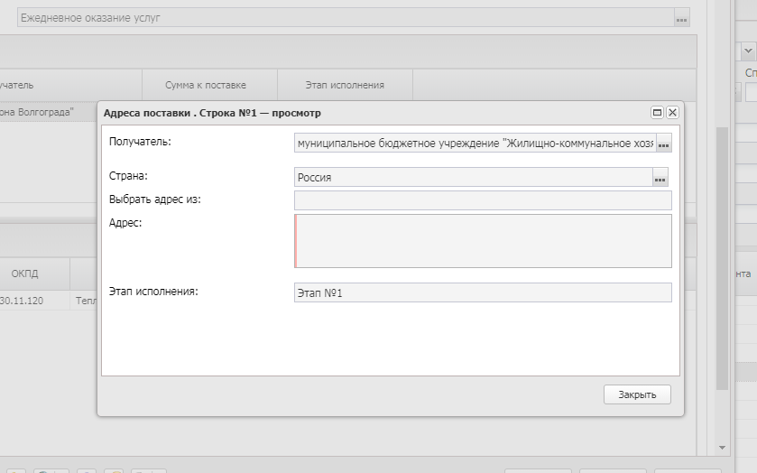Select the ОКПД column header
Viewport: 757px width, 473px height.
(x=24, y=273)
